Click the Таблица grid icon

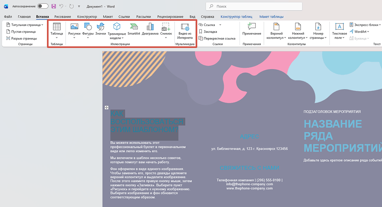(x=57, y=27)
